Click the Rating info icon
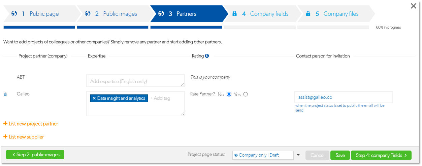The width and height of the screenshot is (422, 166). click(x=207, y=56)
